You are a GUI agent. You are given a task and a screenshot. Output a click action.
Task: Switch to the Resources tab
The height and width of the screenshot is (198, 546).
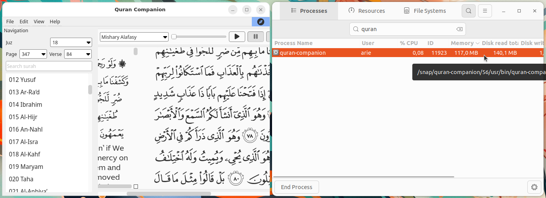click(x=366, y=11)
